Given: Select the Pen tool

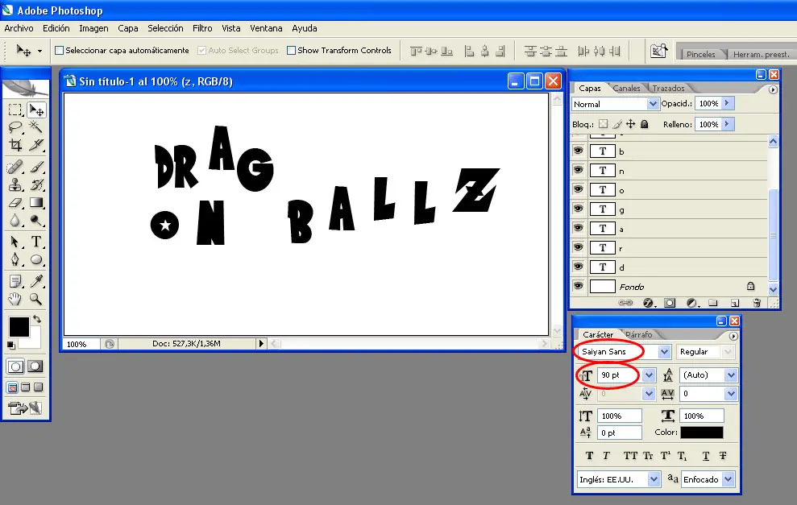Looking at the screenshot, I should click(15, 259).
